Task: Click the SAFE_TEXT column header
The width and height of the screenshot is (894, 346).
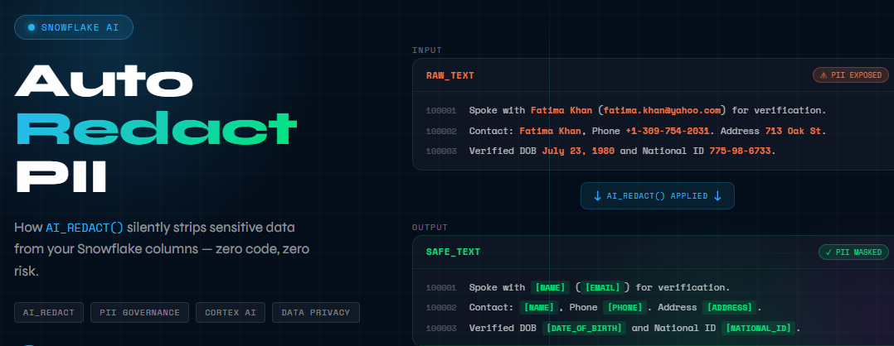Action: pyautogui.click(x=453, y=252)
